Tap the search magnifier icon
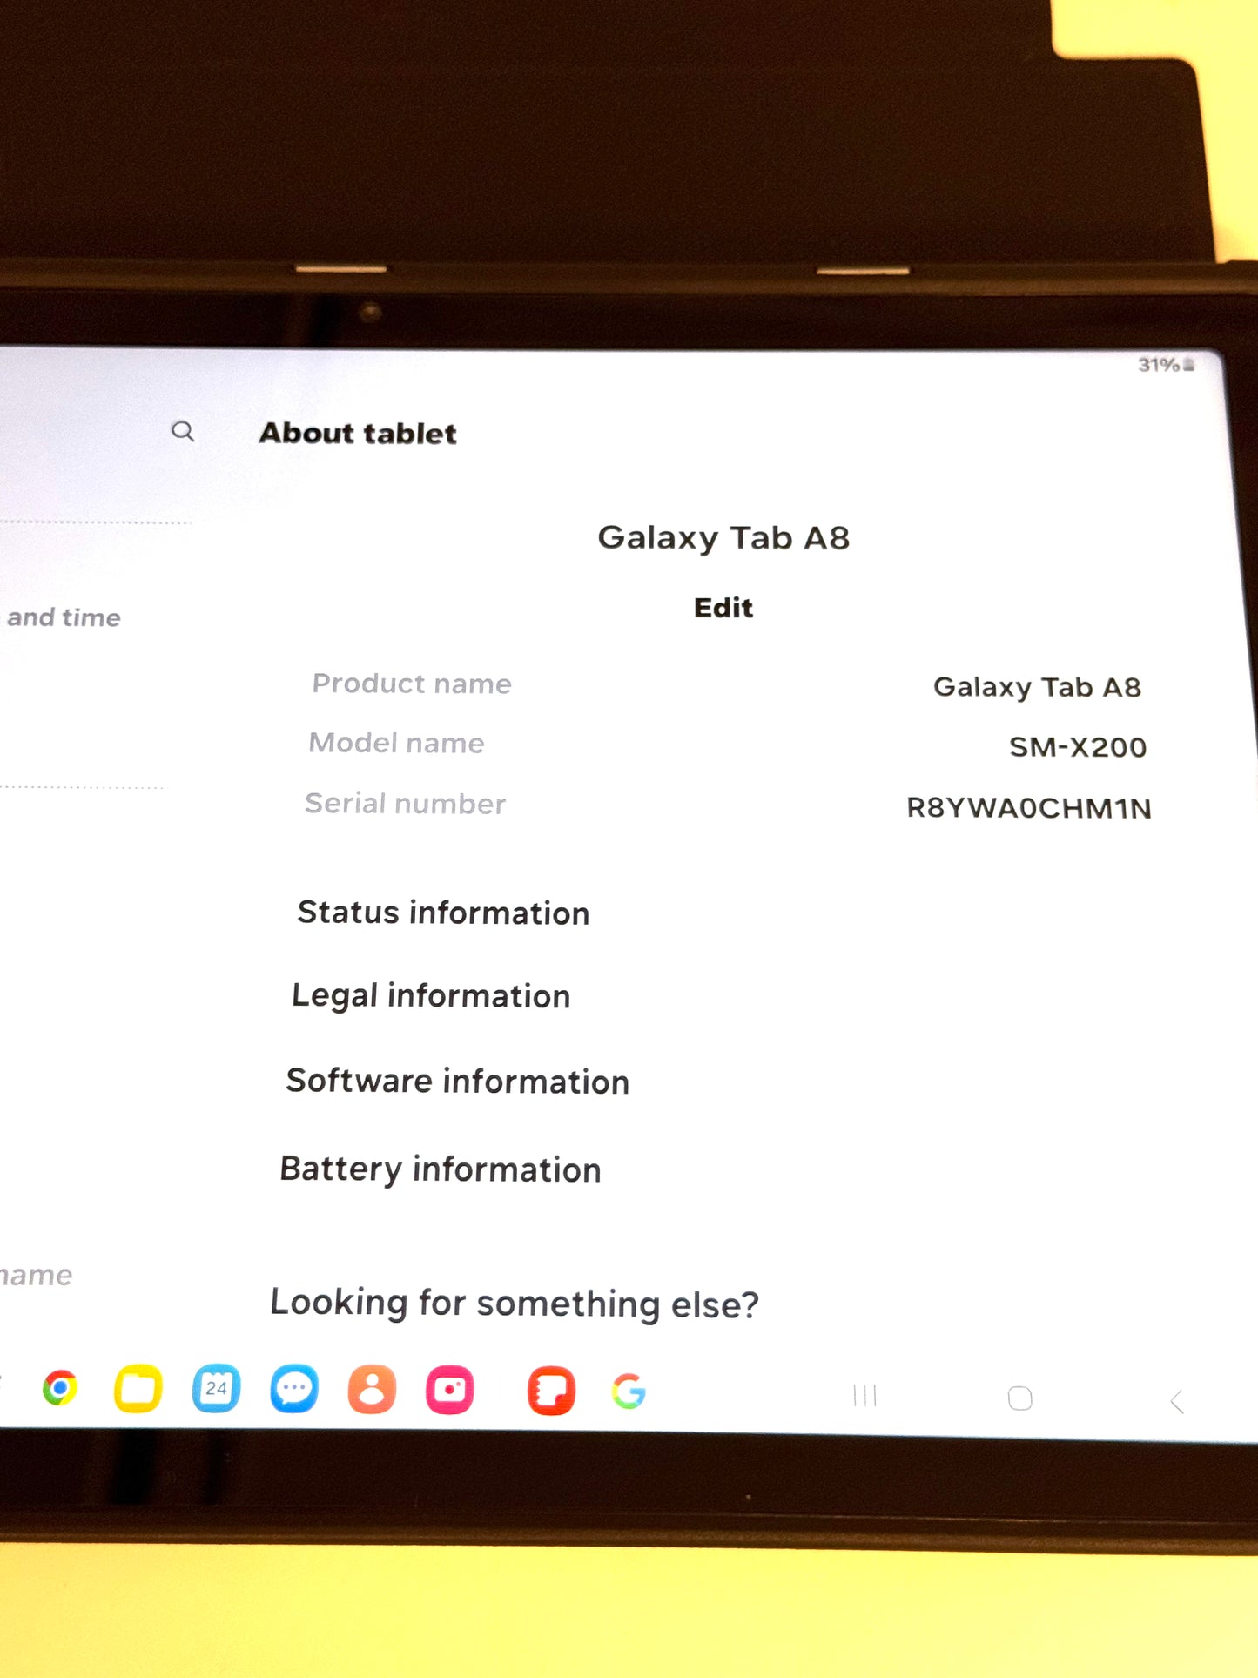Image resolution: width=1258 pixels, height=1678 pixels. [183, 431]
